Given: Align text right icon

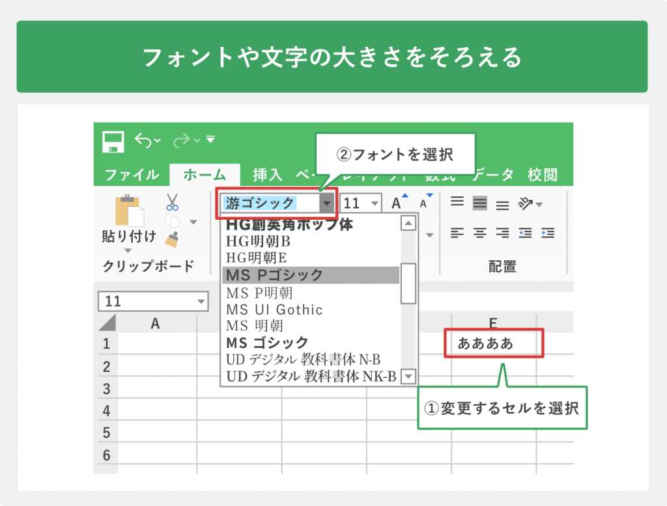Looking at the screenshot, I should [502, 233].
